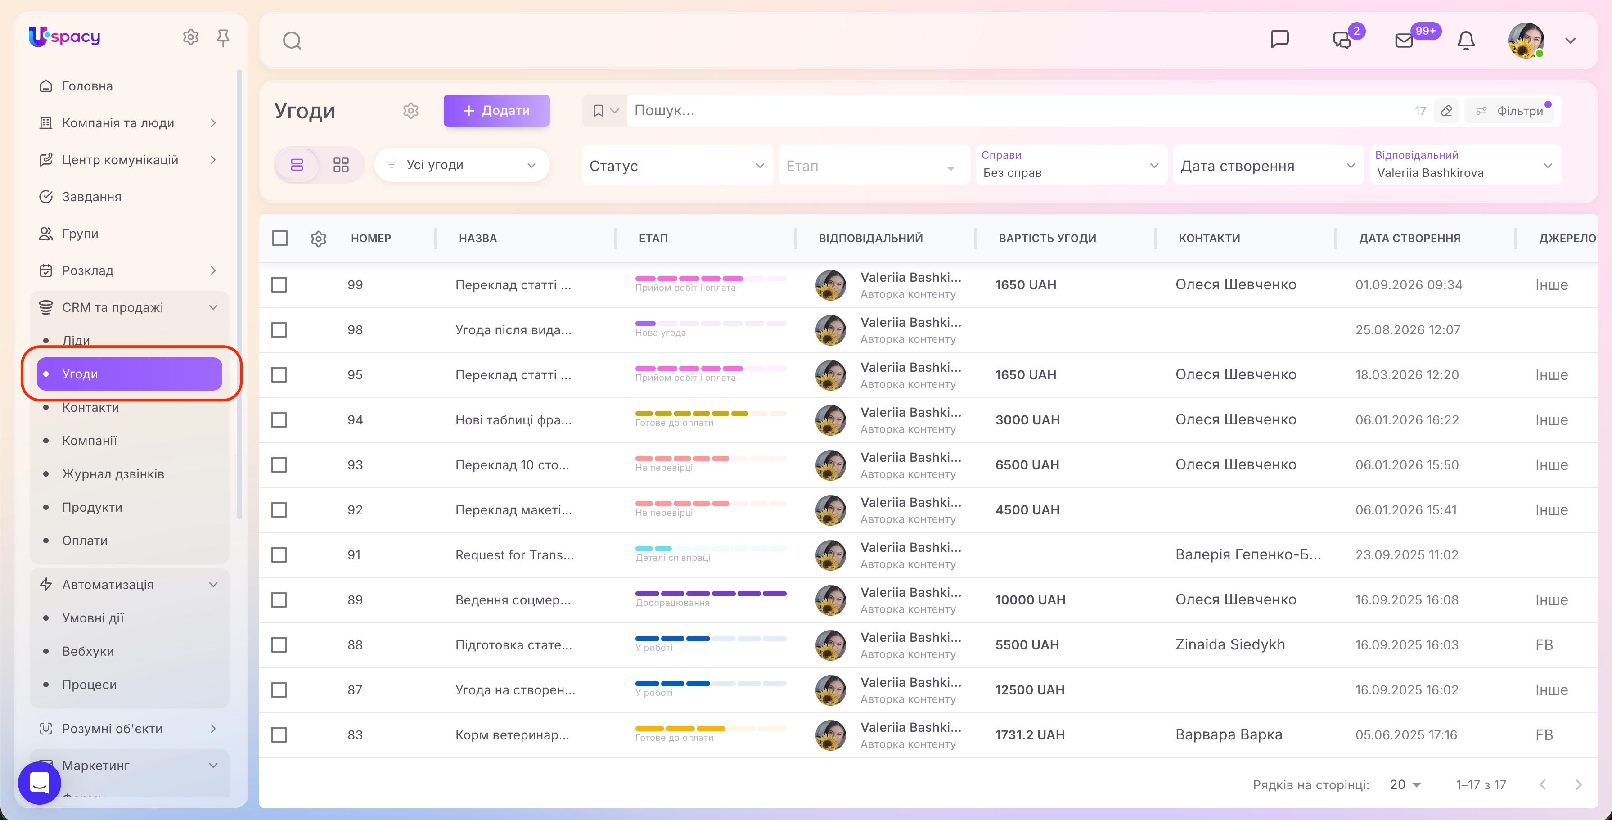Switch to list view icon
Screen dimensions: 1612x820
pos(297,165)
